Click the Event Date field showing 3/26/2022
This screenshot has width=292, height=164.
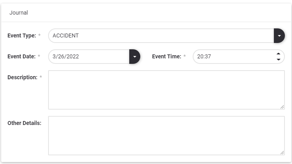tap(89, 56)
